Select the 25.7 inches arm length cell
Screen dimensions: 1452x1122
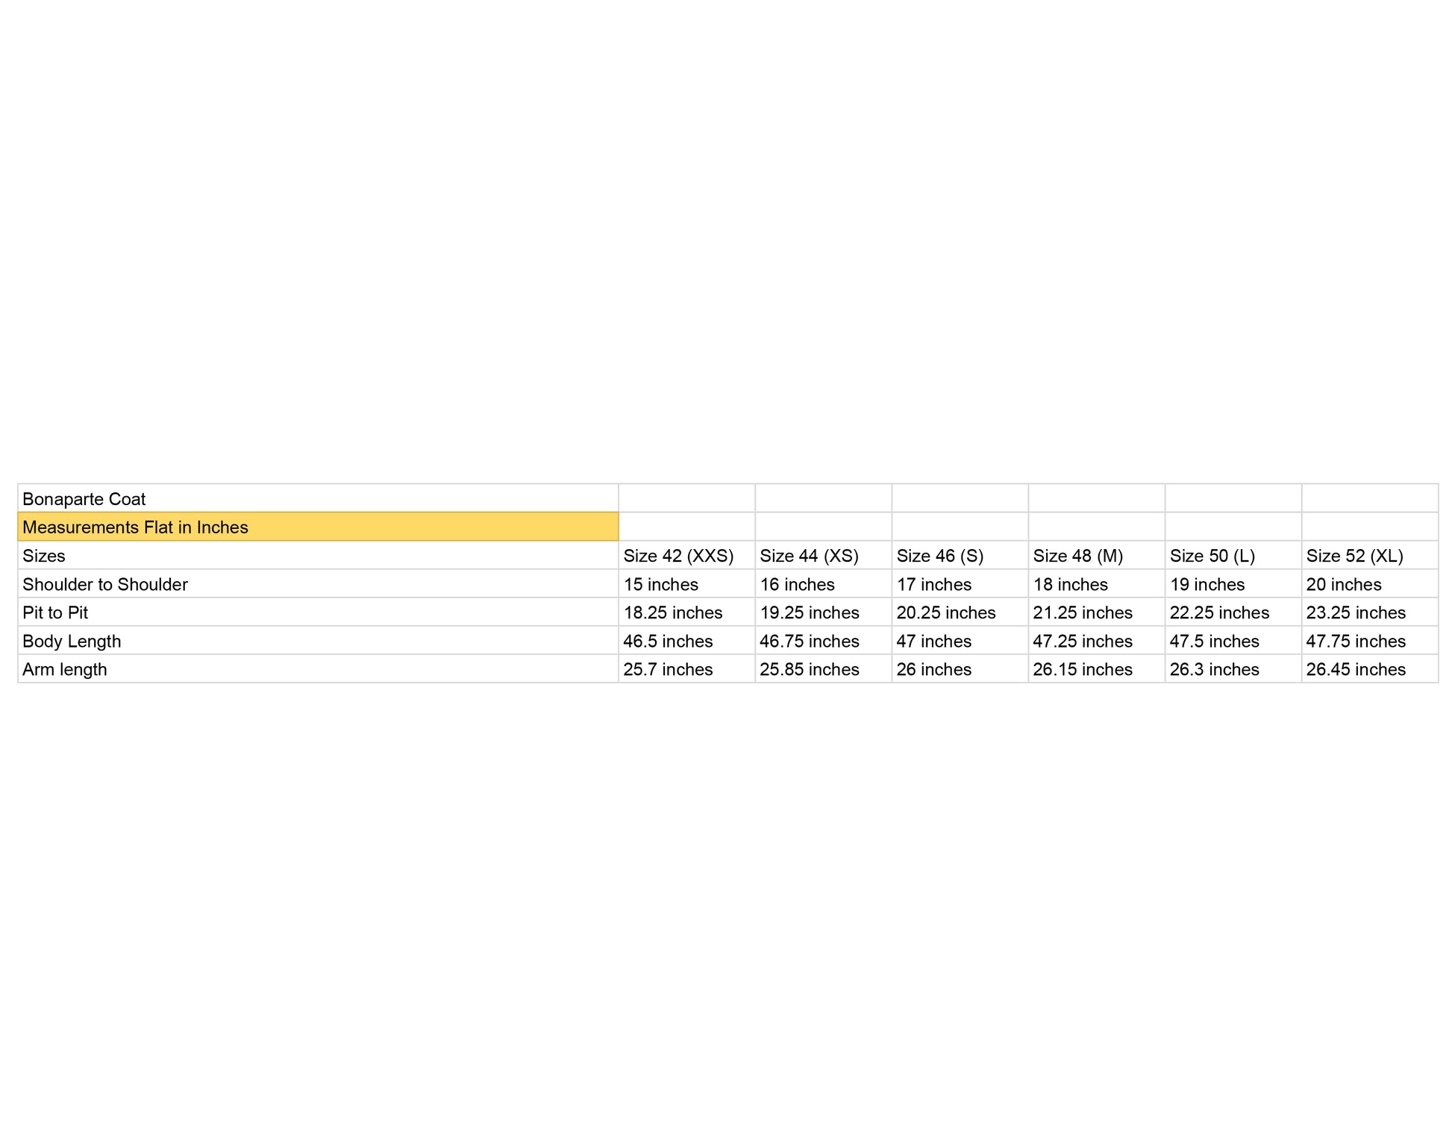pos(668,669)
